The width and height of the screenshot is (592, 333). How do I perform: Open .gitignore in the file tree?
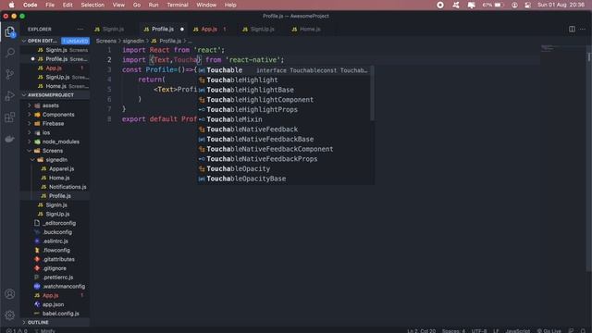coord(55,268)
